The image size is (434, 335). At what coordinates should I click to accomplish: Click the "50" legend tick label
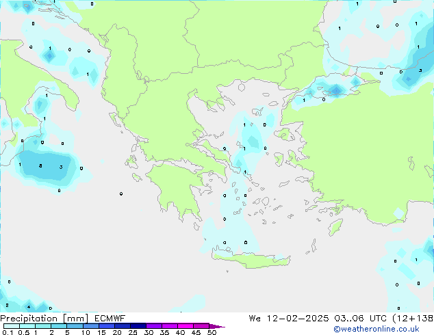[212, 332]
